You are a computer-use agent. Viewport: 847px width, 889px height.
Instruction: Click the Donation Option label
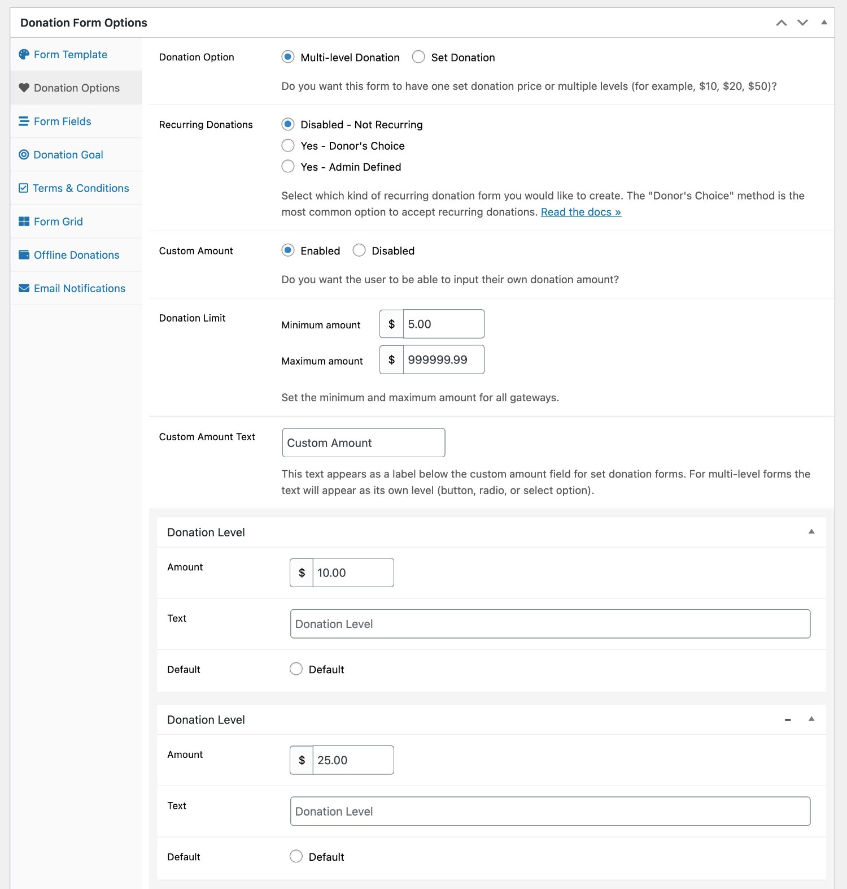197,57
